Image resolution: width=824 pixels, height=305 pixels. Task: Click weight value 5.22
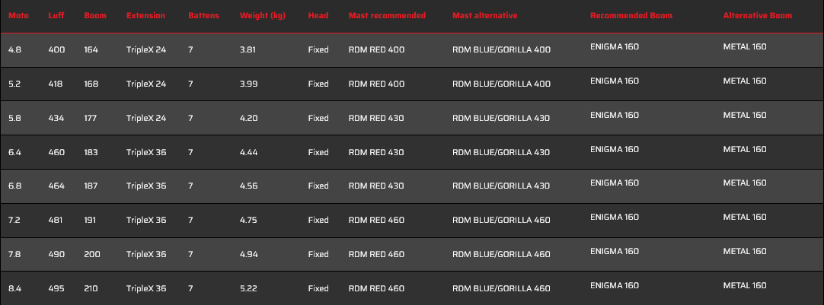[x=248, y=288]
